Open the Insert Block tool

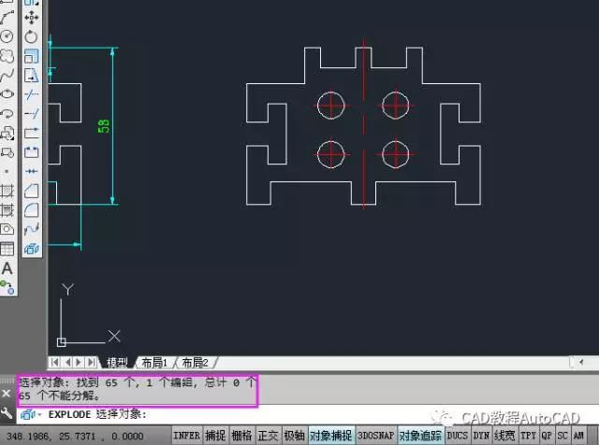[x=7, y=133]
